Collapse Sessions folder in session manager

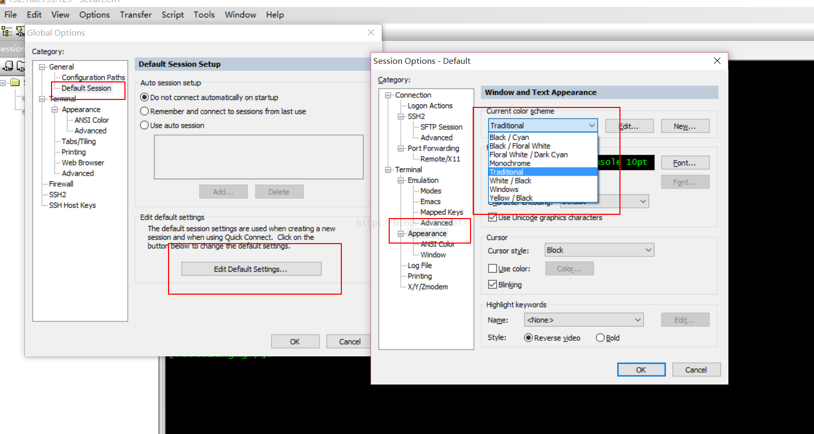pos(3,82)
